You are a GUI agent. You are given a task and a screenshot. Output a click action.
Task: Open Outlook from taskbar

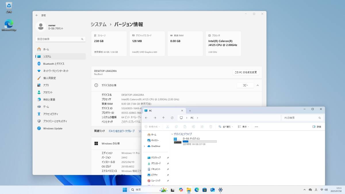[x=213, y=190]
